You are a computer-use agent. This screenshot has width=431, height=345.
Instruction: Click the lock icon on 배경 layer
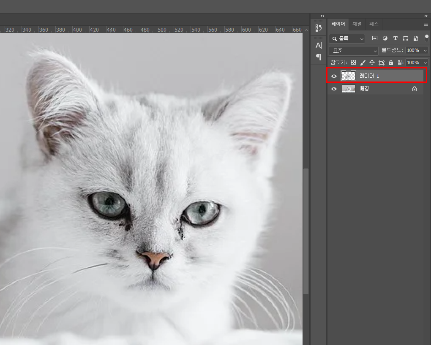click(415, 89)
